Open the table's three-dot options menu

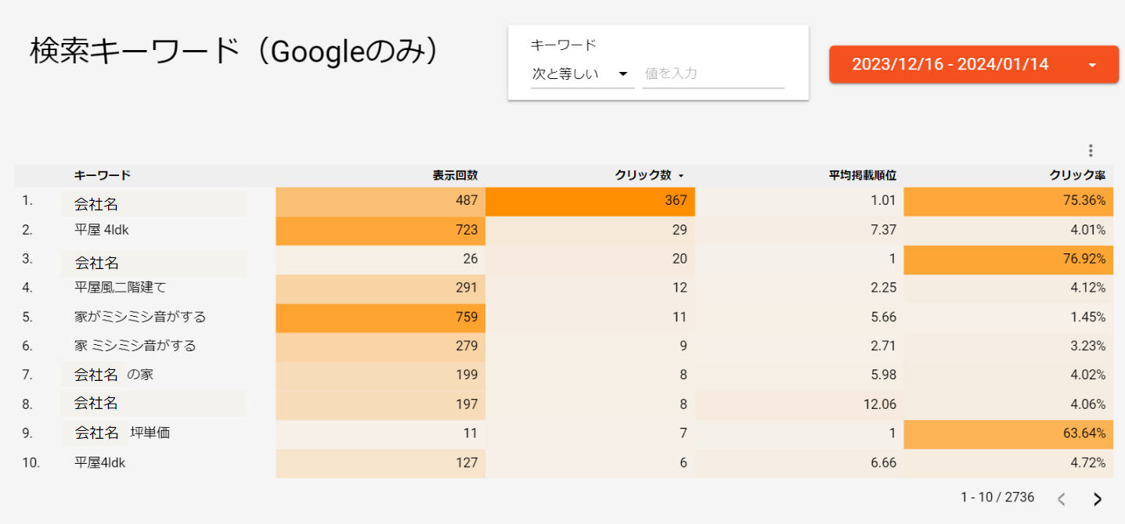click(1091, 150)
